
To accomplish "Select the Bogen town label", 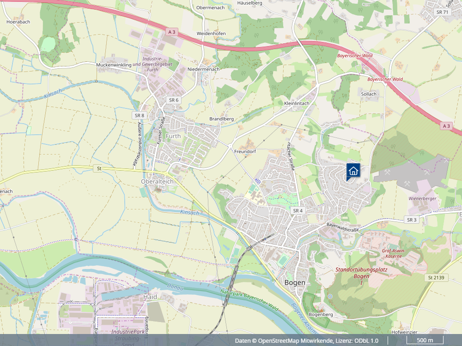I will (x=295, y=282).
